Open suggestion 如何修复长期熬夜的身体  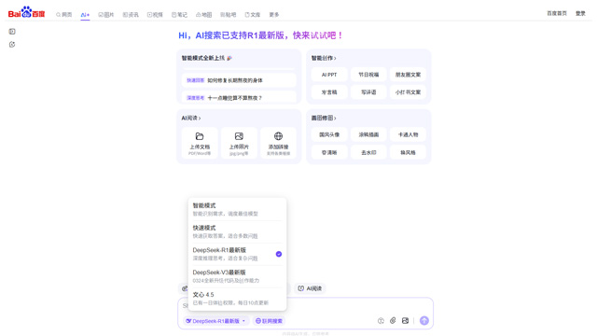pyautogui.click(x=239, y=80)
